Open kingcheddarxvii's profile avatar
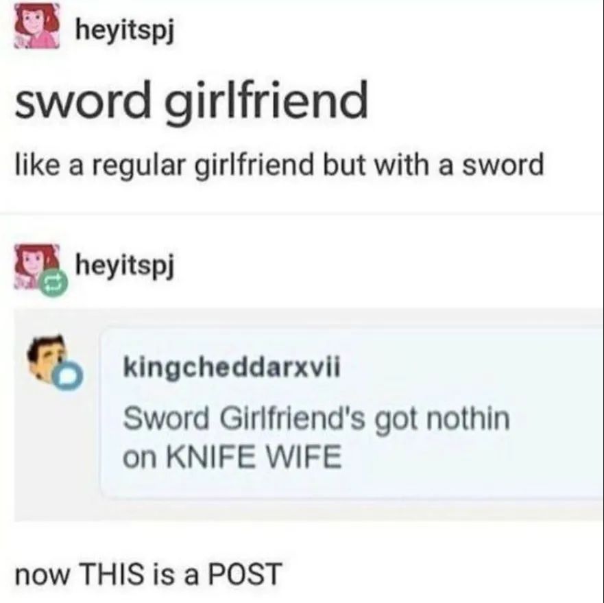 (48, 357)
